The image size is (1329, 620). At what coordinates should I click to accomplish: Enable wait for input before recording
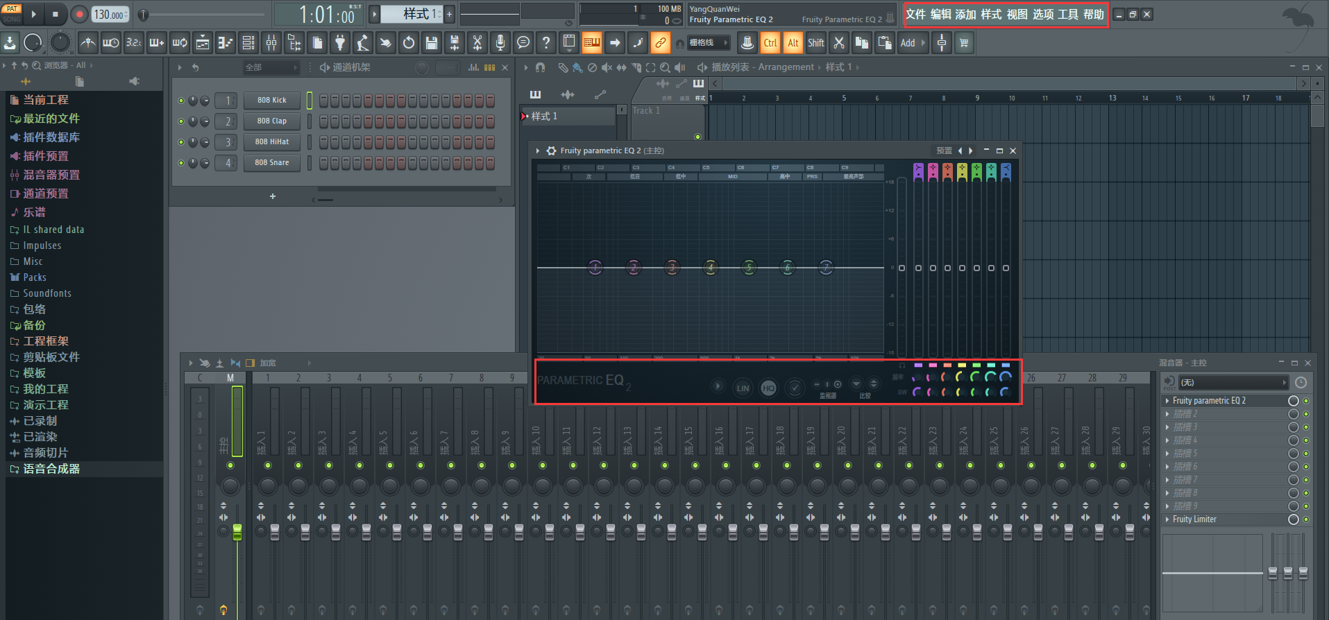(x=111, y=43)
